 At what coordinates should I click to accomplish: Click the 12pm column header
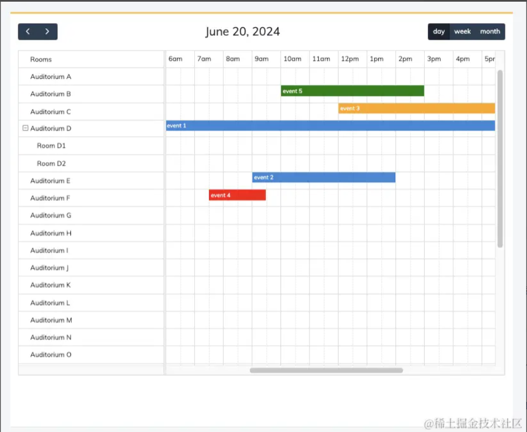tap(350, 58)
